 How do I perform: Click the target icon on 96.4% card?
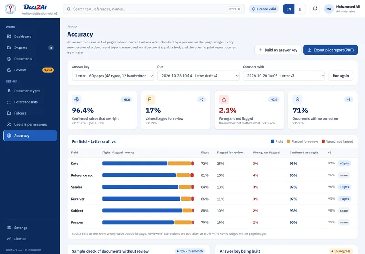(x=77, y=100)
